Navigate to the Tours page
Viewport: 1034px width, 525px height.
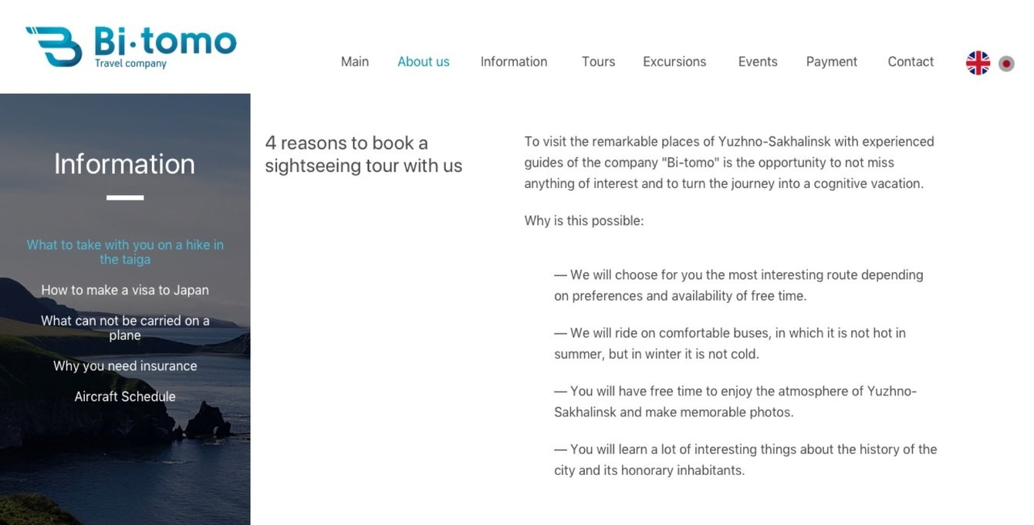click(x=598, y=62)
